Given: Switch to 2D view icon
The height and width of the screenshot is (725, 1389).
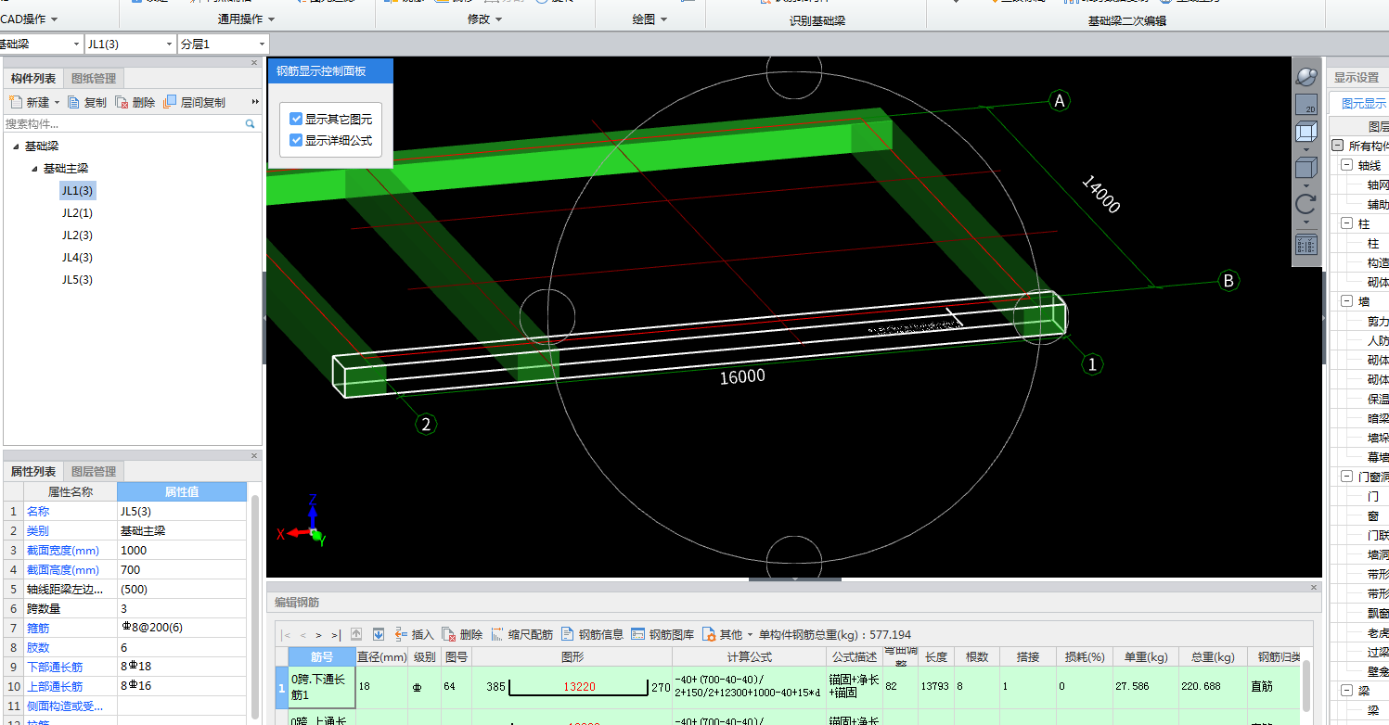Looking at the screenshot, I should pos(1306,105).
